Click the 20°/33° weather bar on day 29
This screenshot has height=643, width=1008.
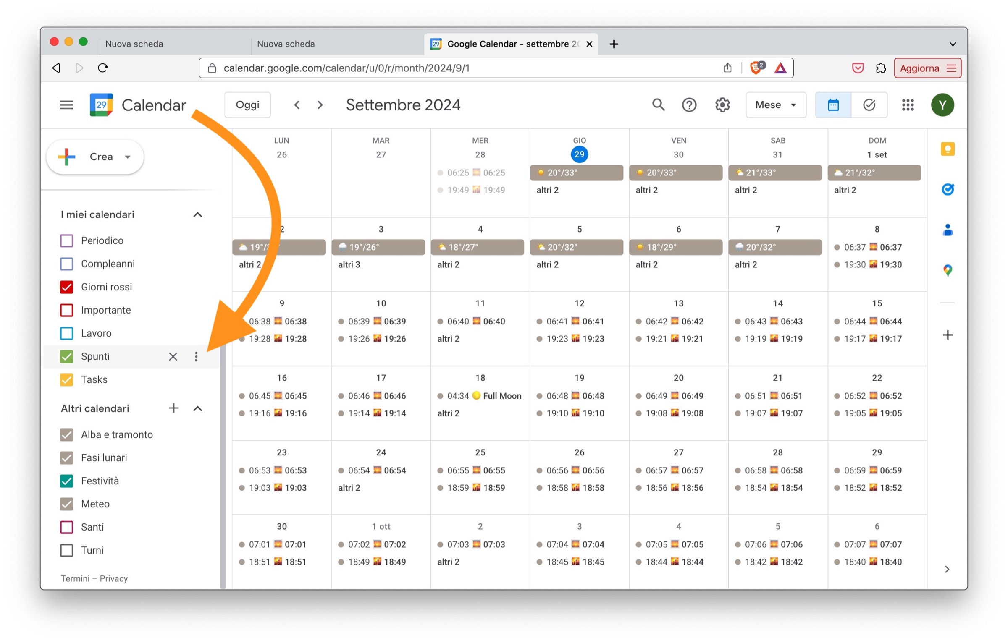pos(576,173)
